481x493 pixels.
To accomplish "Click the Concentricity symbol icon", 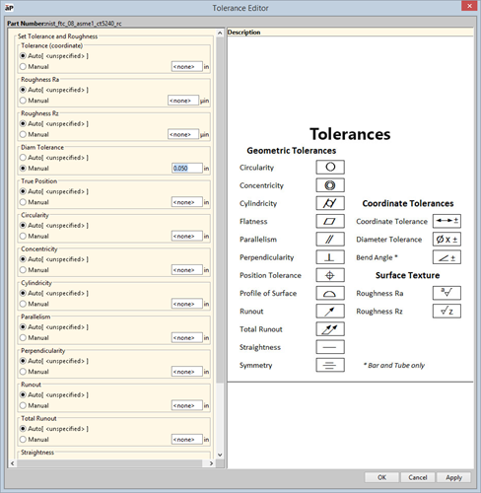I will click(x=330, y=185).
